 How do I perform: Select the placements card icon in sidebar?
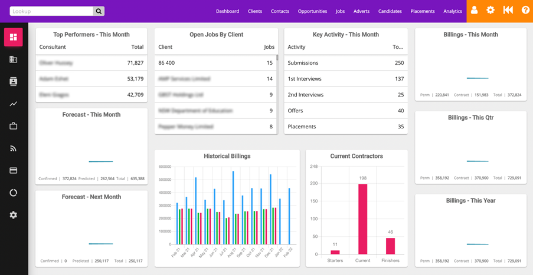pyautogui.click(x=14, y=171)
